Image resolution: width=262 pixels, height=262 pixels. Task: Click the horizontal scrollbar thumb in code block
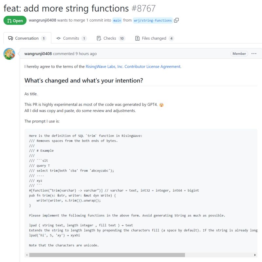[x=107, y=255]
